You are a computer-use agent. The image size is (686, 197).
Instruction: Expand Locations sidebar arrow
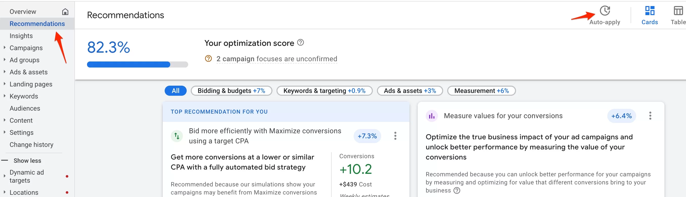5,192
